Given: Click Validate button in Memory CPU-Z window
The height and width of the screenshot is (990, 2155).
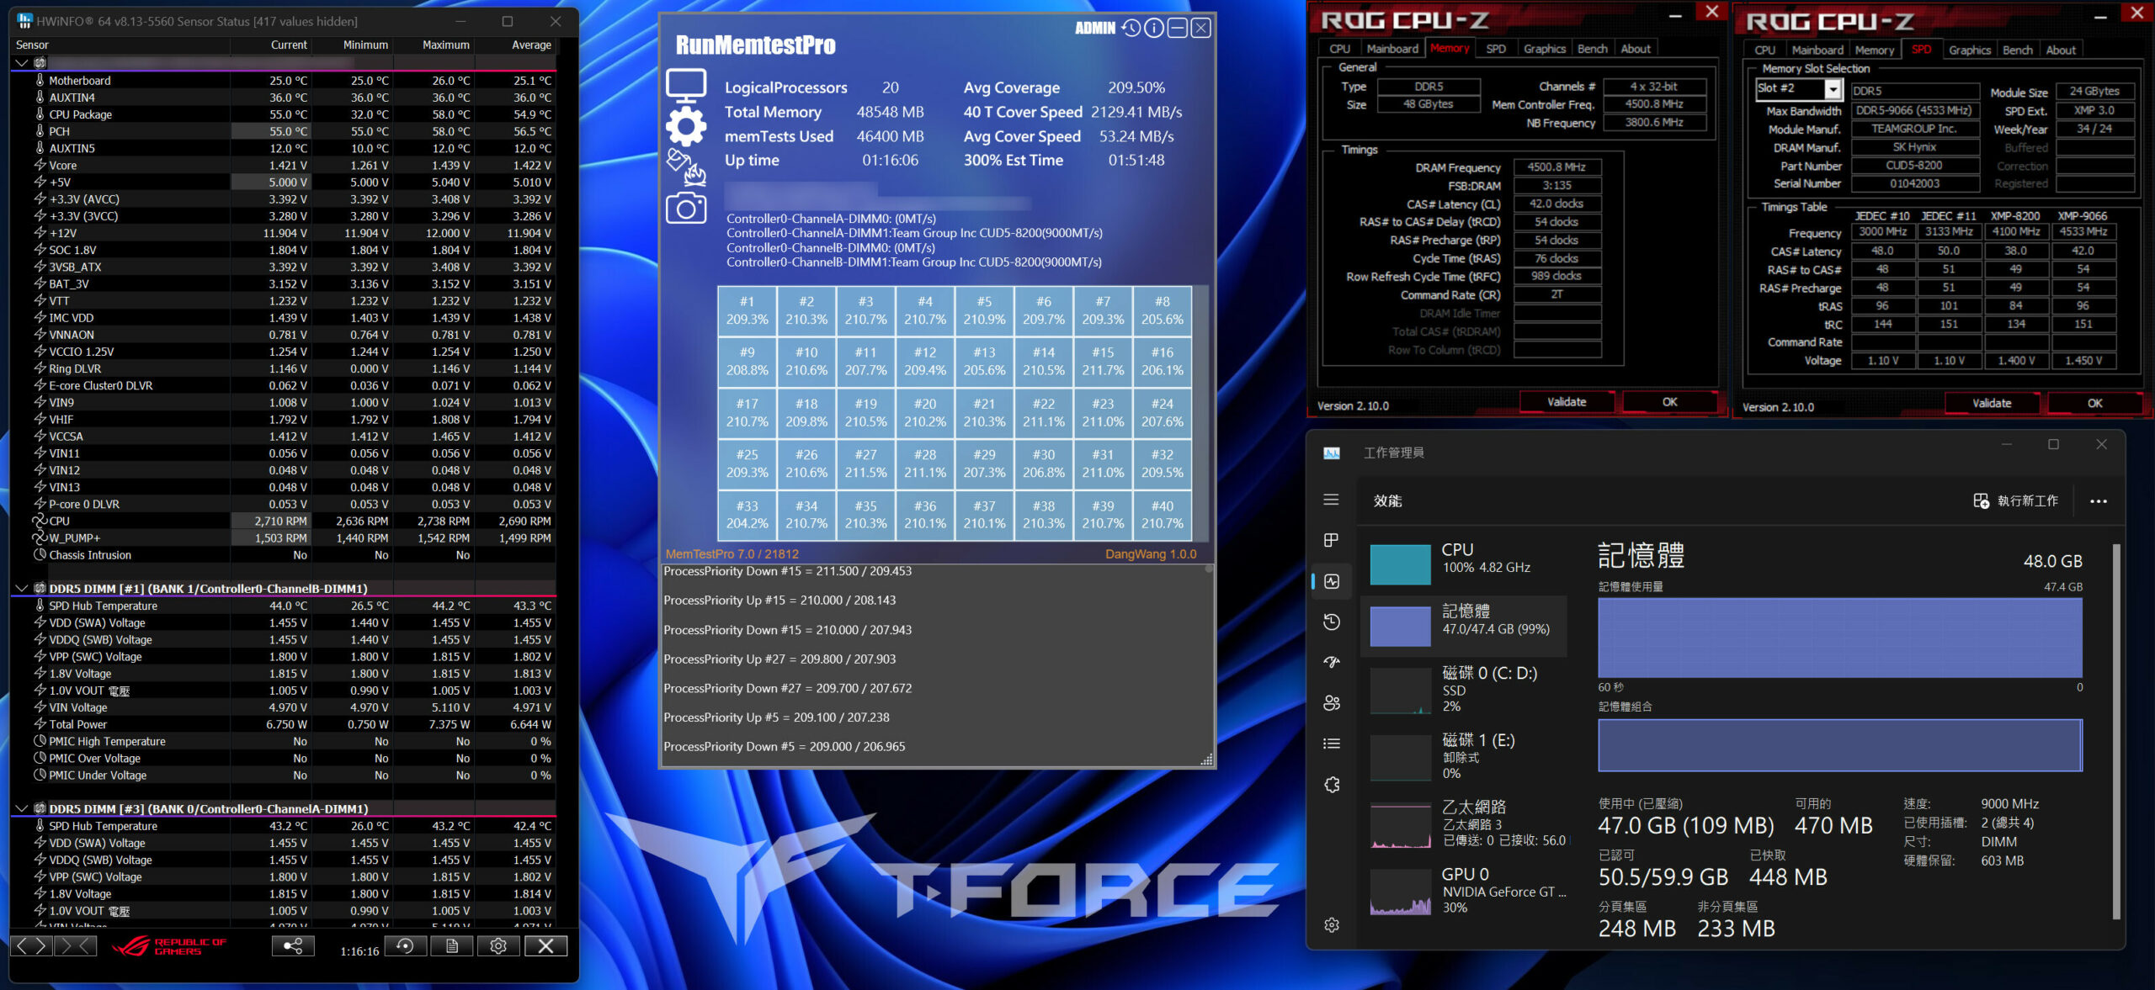Looking at the screenshot, I should (1567, 402).
